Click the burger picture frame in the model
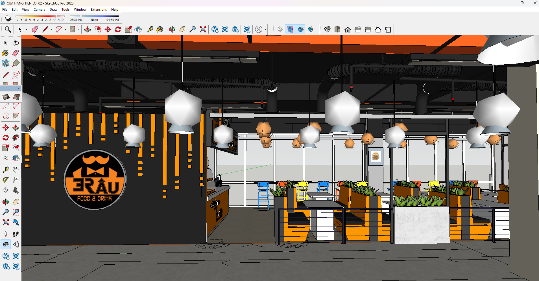539x281 pixels. click(x=376, y=156)
